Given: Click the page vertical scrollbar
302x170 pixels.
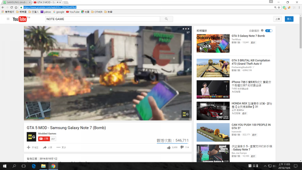Looking at the screenshot, I should pos(300,32).
